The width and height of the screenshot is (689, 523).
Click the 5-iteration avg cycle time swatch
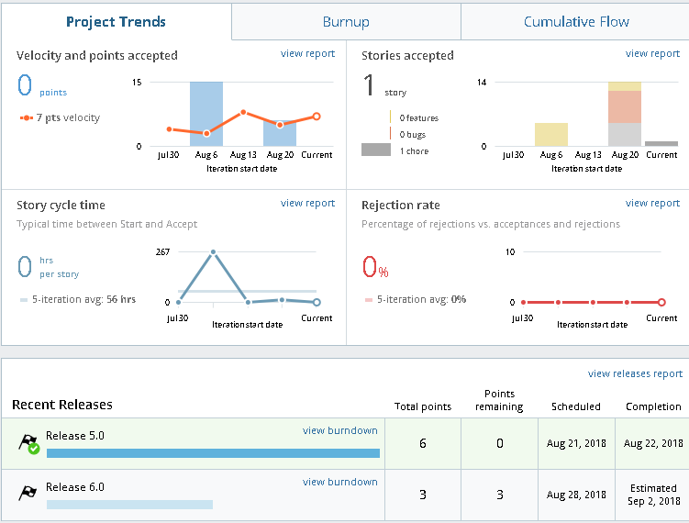tap(24, 300)
